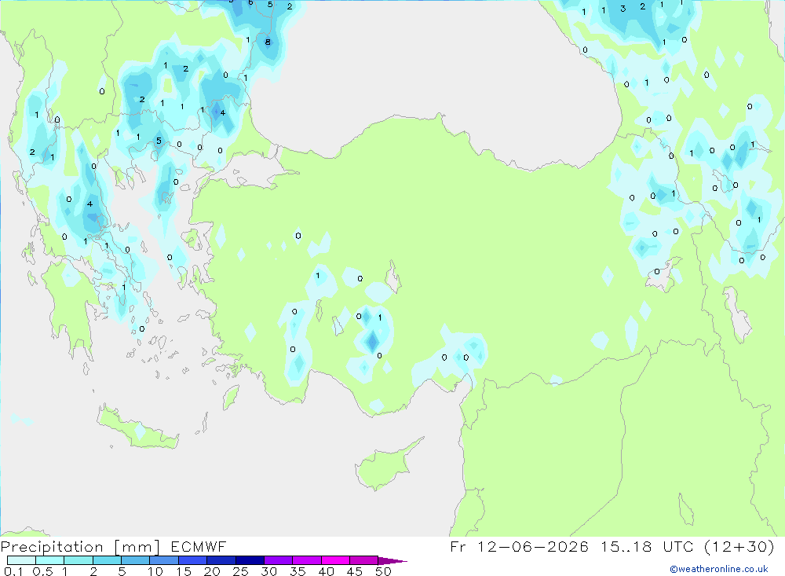
Task: Click the '35' legend scale label
Action: [298, 571]
